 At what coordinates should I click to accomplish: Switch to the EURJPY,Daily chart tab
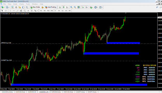click(92, 92)
